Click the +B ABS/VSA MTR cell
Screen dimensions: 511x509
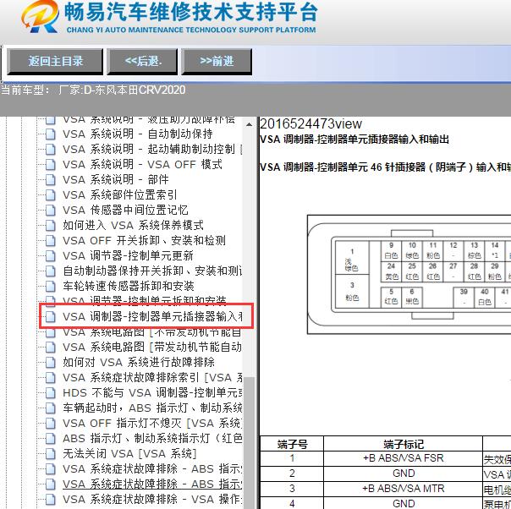[x=403, y=489]
